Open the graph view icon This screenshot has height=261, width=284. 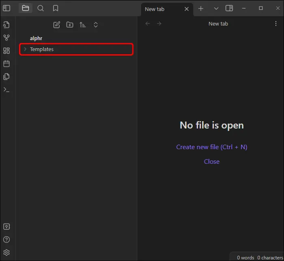(x=6, y=38)
